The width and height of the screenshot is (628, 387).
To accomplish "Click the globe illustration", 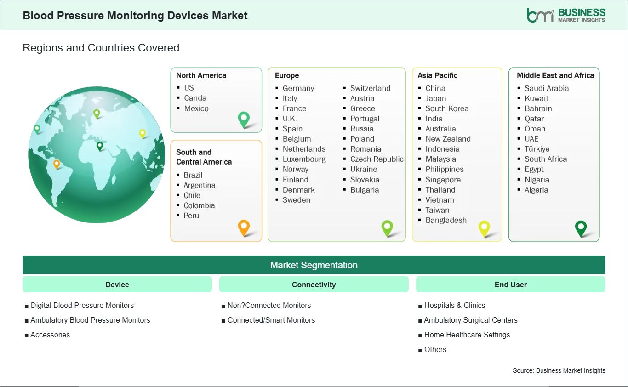I will click(x=97, y=155).
